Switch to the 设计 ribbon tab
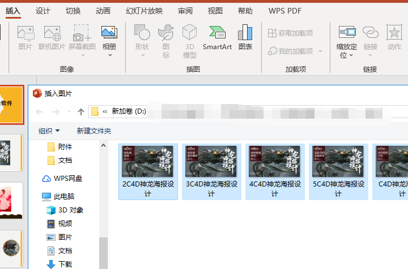Viewport: 408px width, 269px height. tap(43, 11)
